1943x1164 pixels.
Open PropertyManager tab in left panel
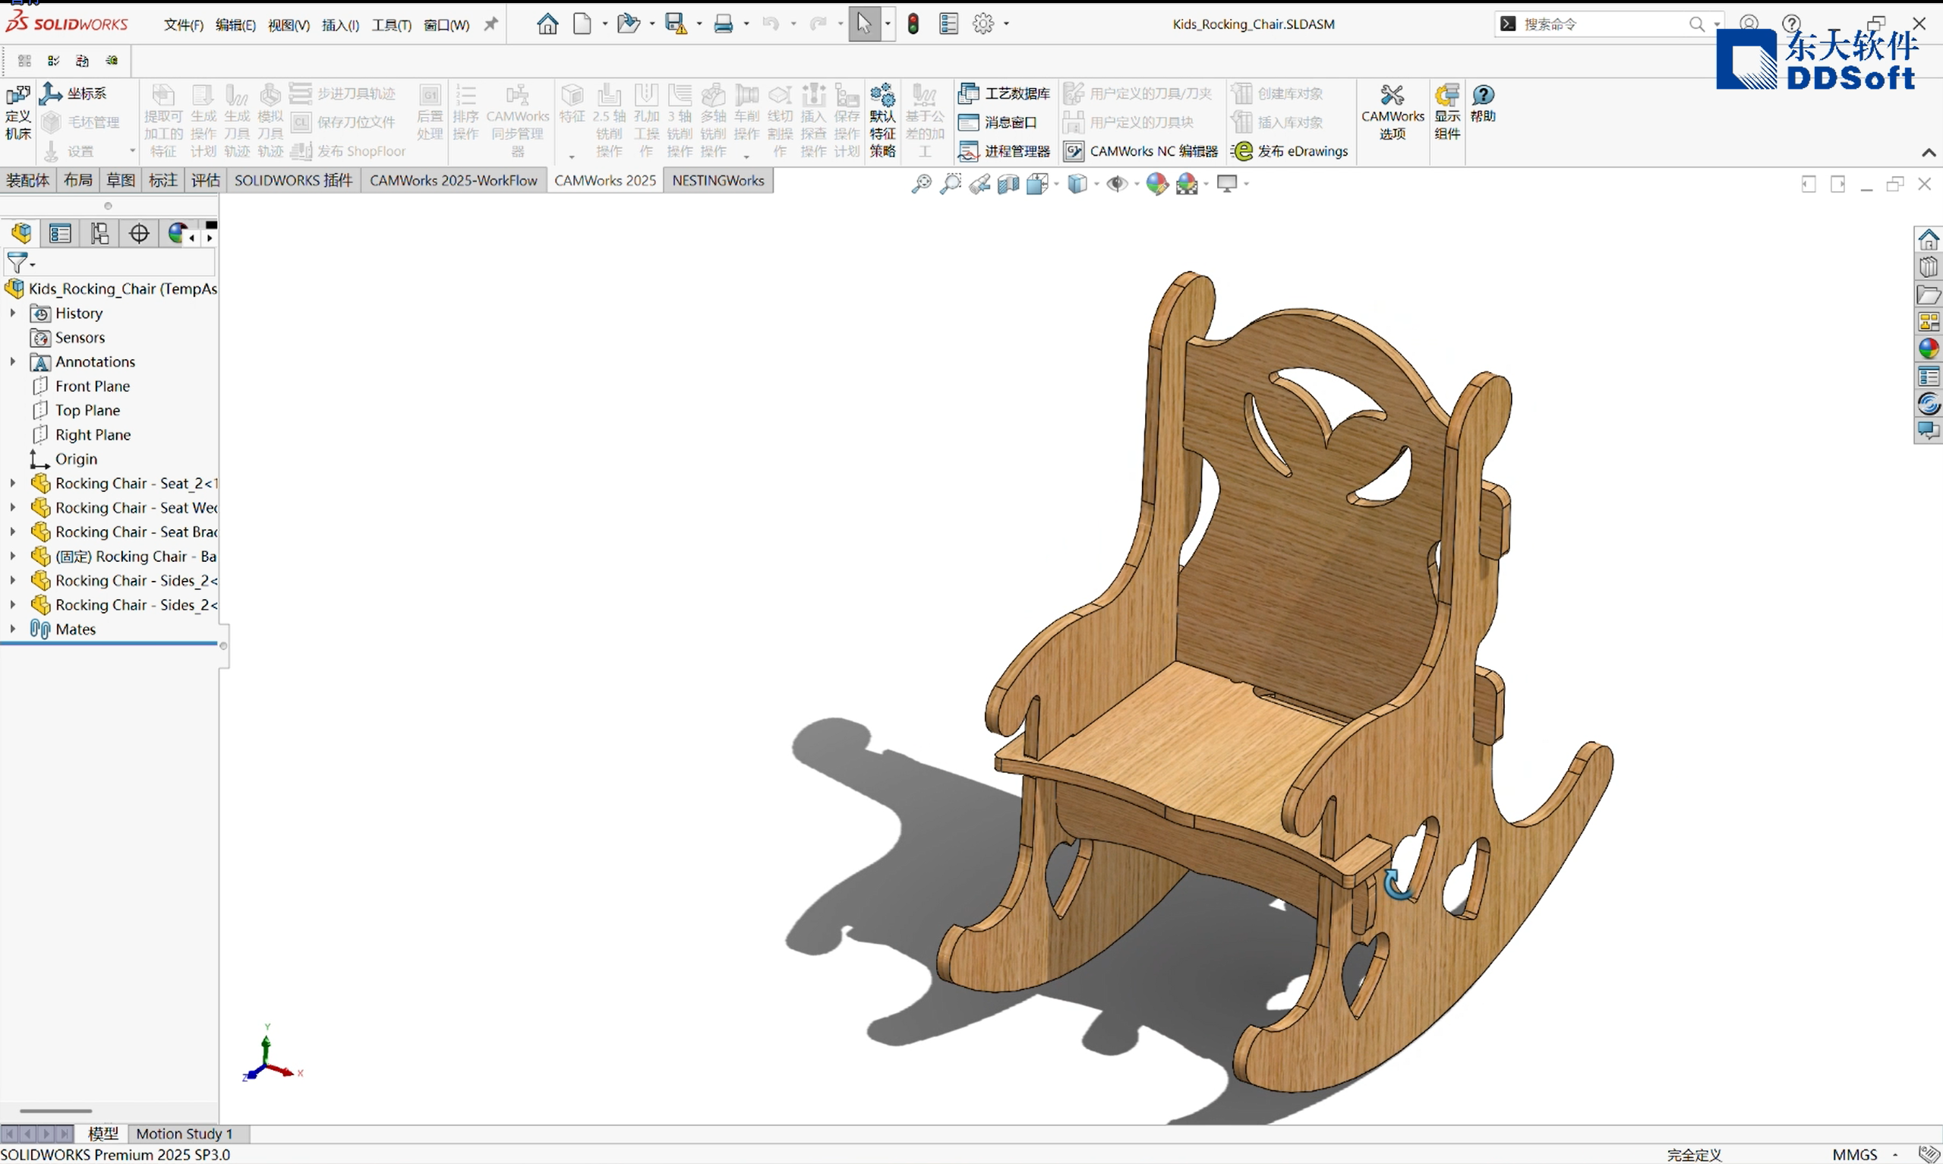(61, 234)
